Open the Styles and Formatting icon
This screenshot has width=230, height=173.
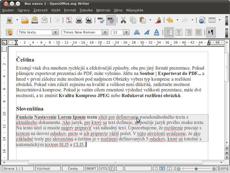point(9,33)
